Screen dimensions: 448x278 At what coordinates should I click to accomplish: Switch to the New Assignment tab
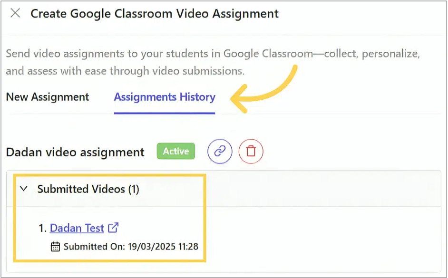click(47, 97)
